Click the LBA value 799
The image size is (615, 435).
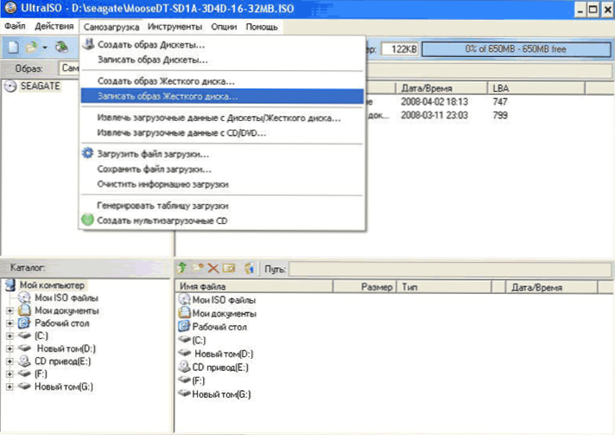click(x=500, y=115)
